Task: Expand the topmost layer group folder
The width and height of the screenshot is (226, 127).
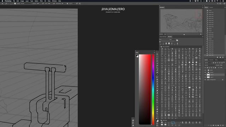Action: coord(207,70)
